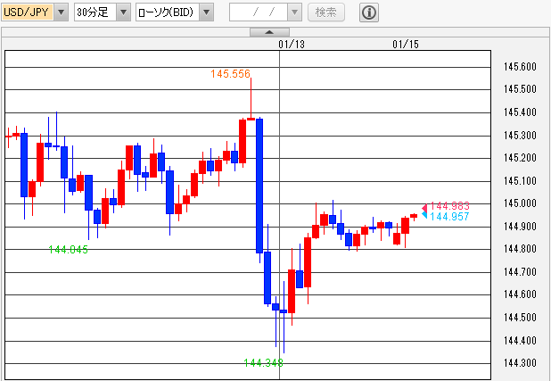Open the ローソク(BID) chart type dropdown
The image size is (551, 381).
click(x=175, y=12)
